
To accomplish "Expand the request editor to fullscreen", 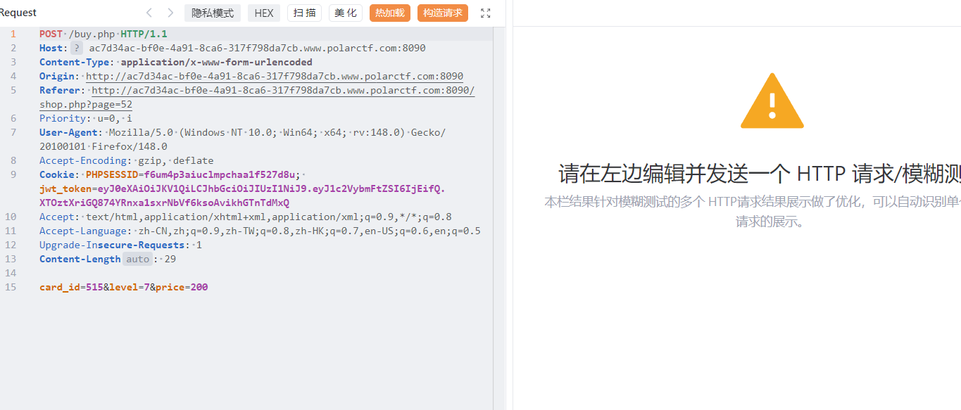I will tap(486, 13).
